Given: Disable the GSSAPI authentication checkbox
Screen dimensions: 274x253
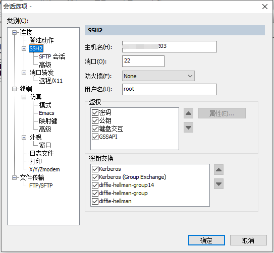Looking at the screenshot, I should [95, 137].
